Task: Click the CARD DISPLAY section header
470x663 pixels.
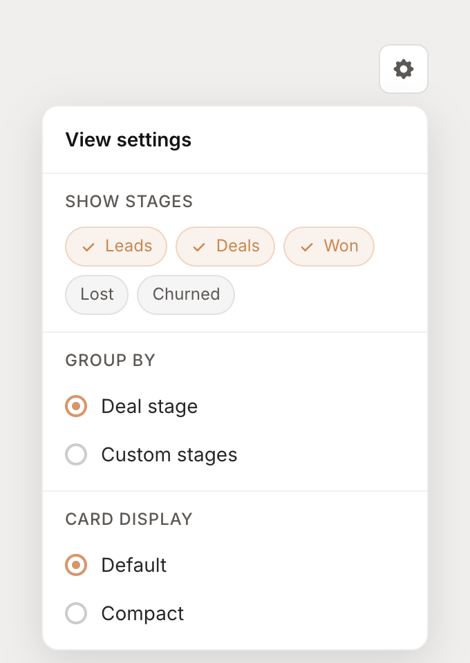Action: pyautogui.click(x=129, y=519)
